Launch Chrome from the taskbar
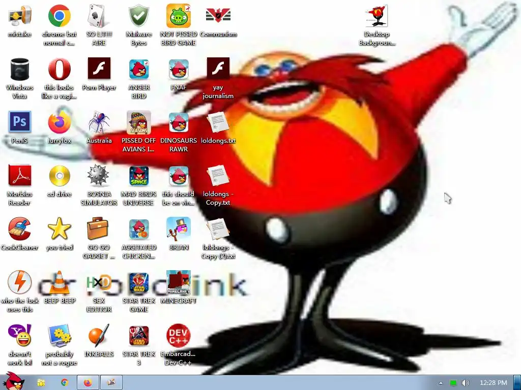 (65, 383)
